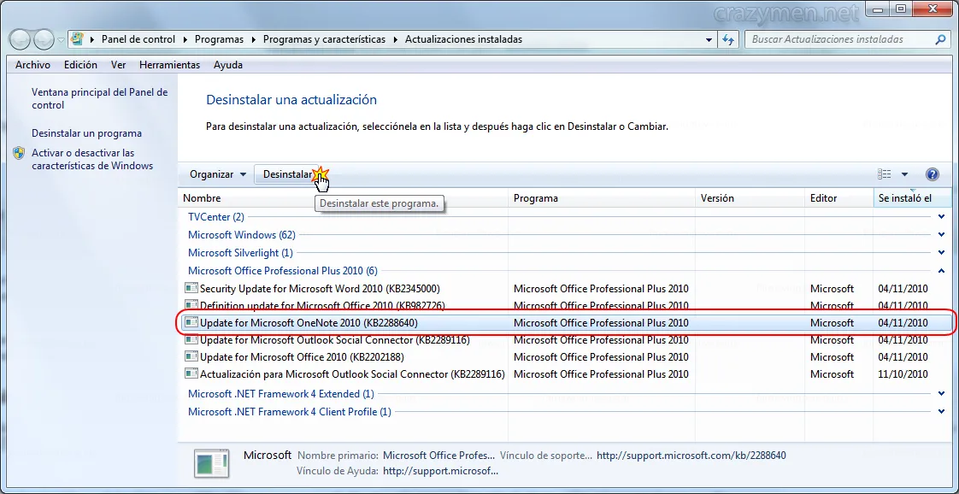Expand the Microsoft Windows (62) group
The height and width of the screenshot is (494, 959).
click(x=941, y=235)
